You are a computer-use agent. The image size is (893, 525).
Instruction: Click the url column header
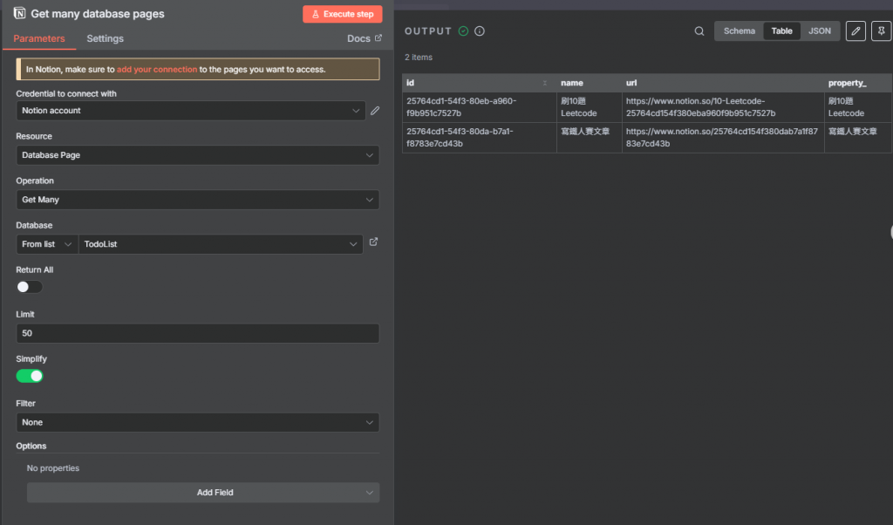point(723,83)
